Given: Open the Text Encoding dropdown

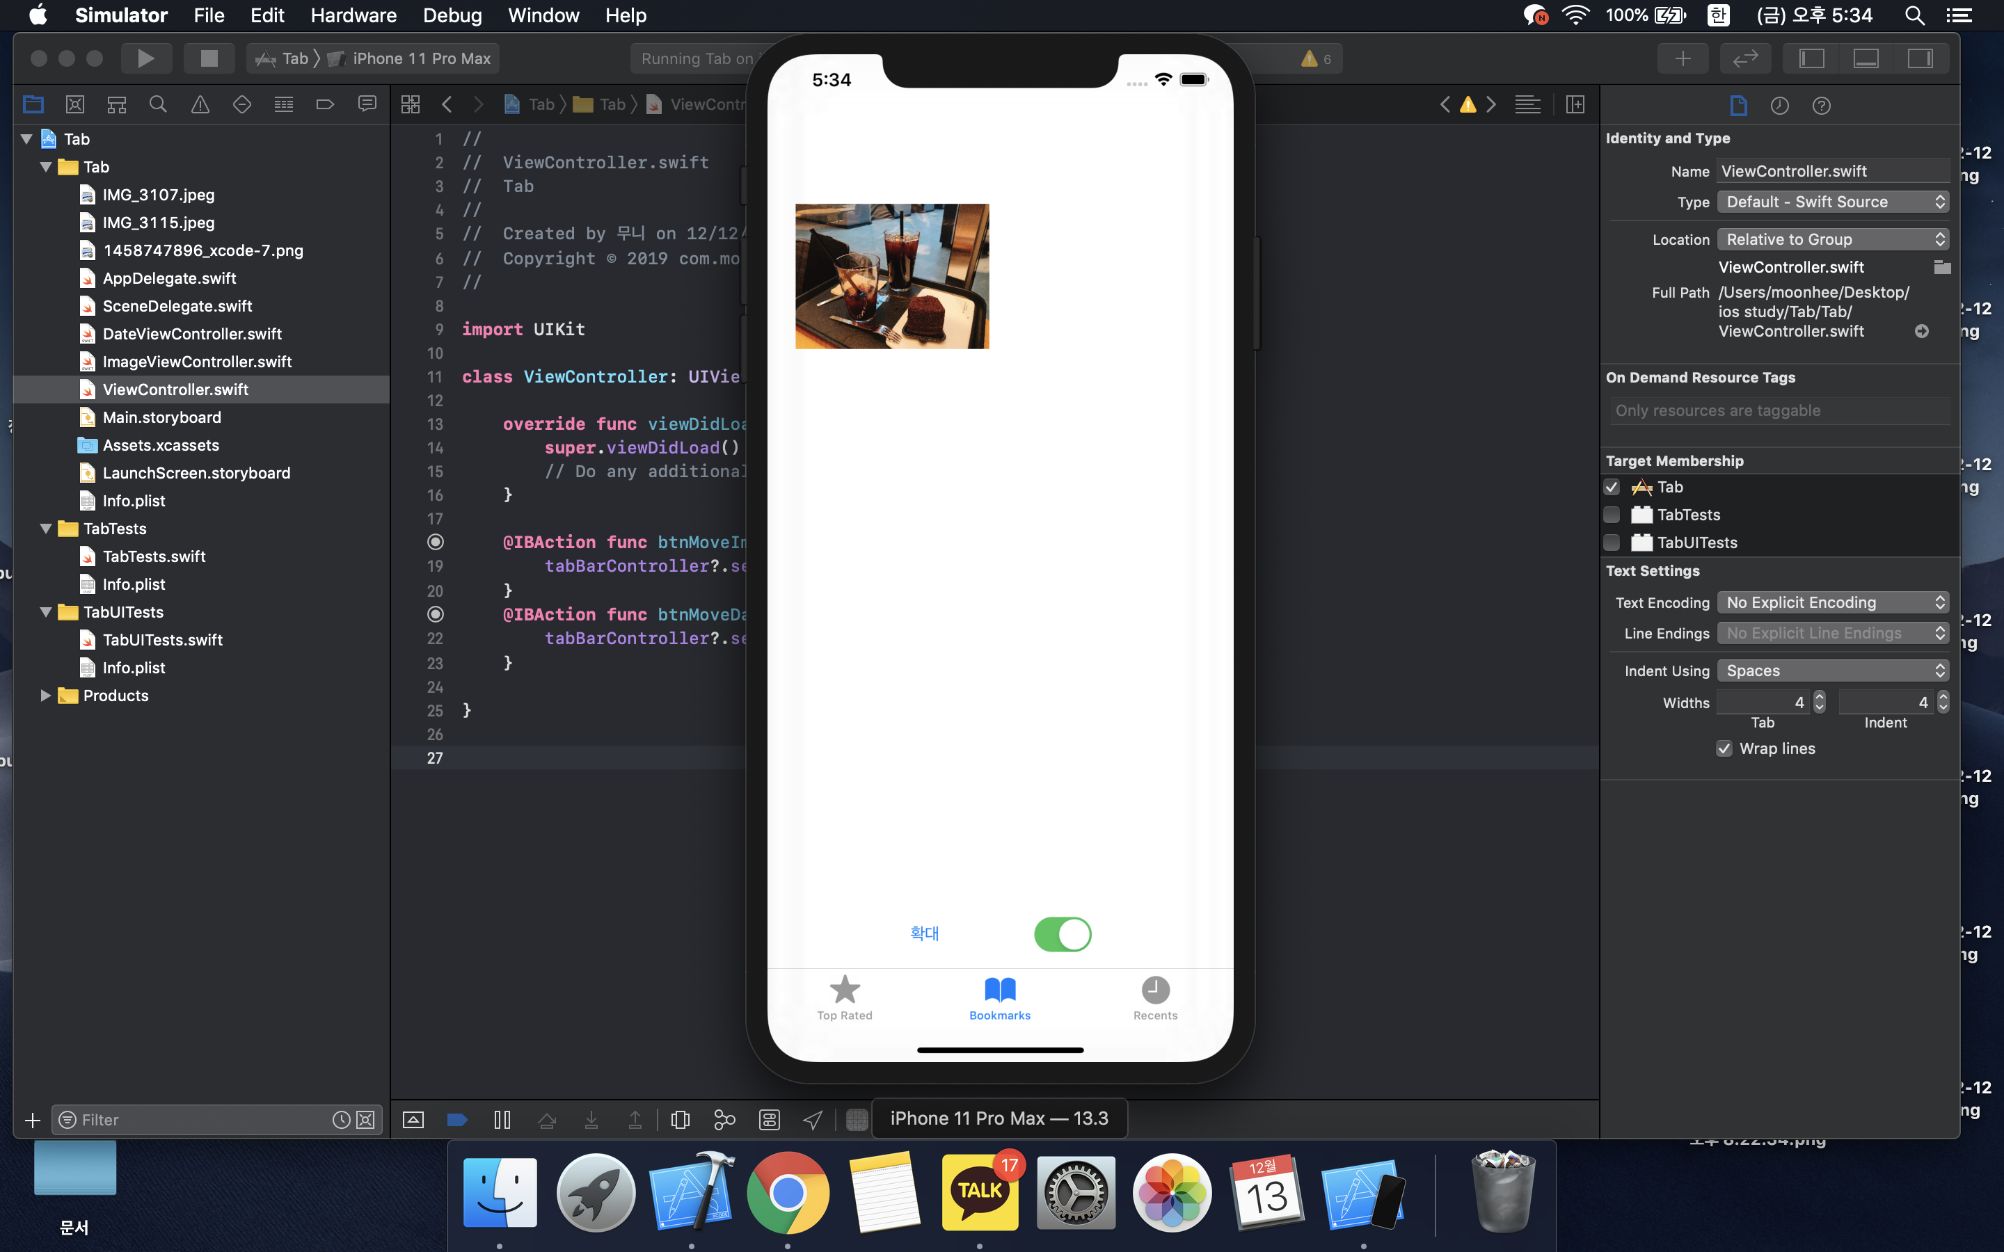Looking at the screenshot, I should pyautogui.click(x=1831, y=602).
